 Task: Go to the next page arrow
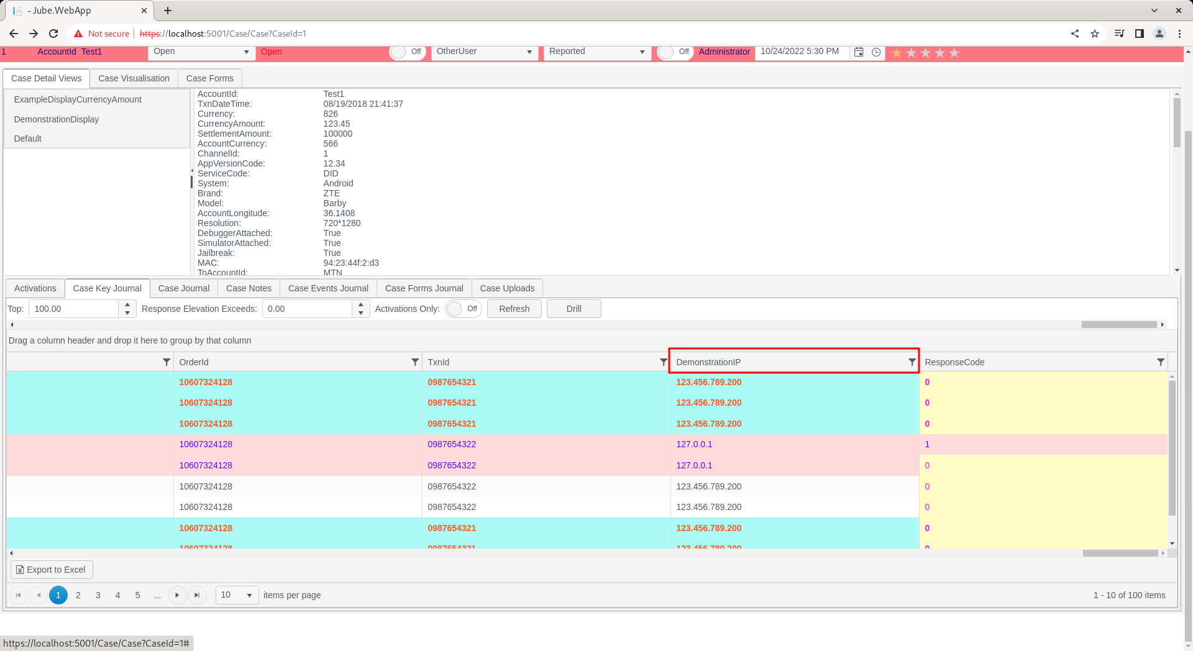click(177, 595)
